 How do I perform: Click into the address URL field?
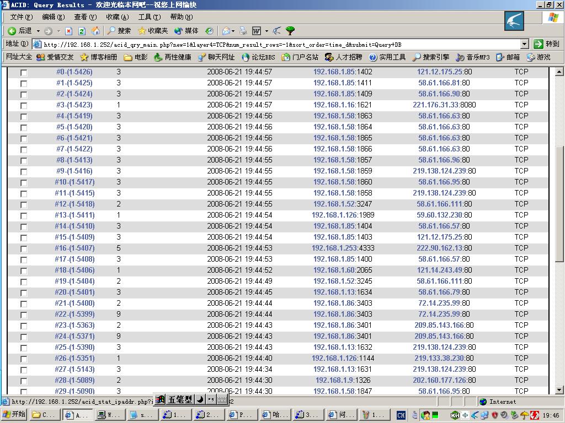point(277,44)
